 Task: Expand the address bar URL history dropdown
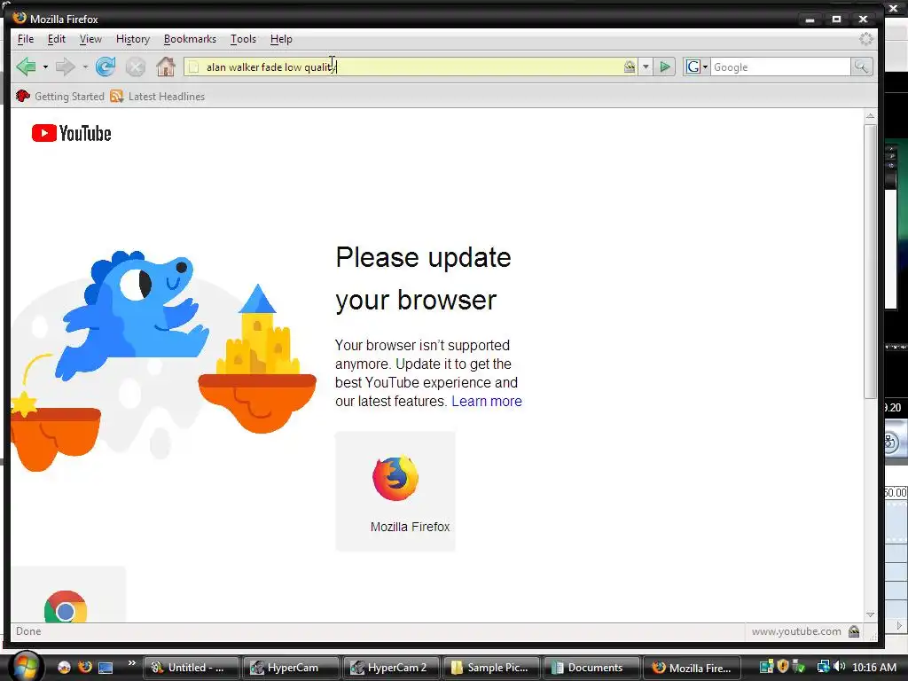(x=646, y=67)
